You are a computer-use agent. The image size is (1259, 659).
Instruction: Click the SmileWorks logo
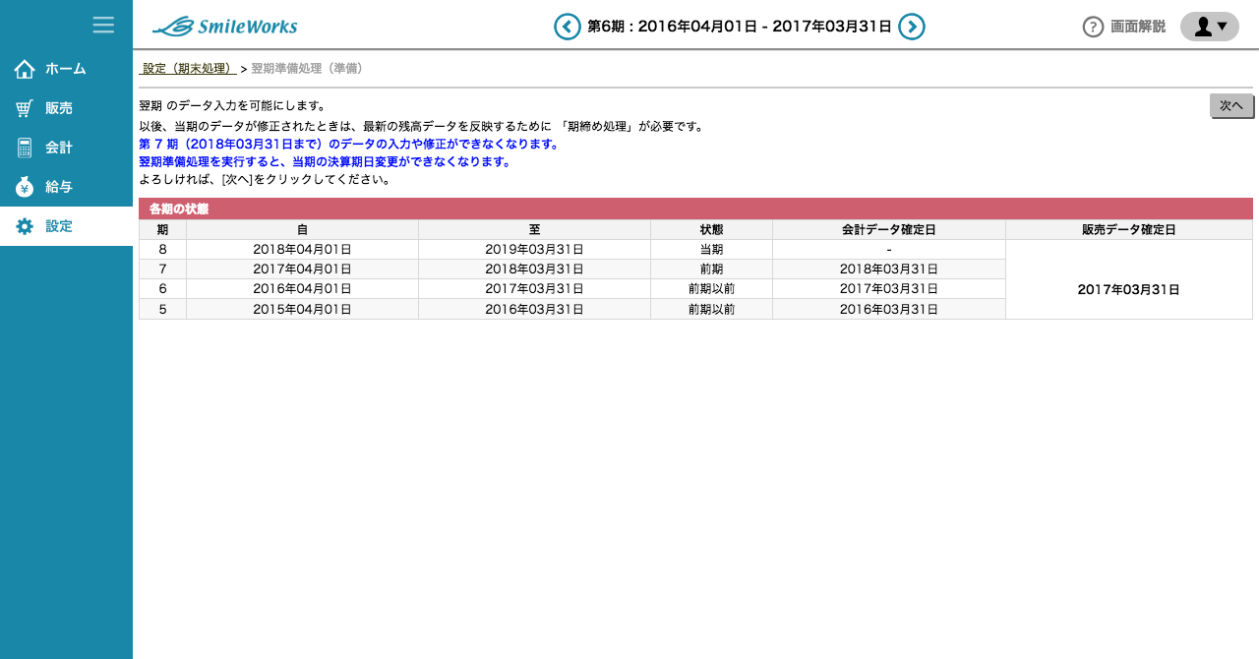(x=225, y=27)
